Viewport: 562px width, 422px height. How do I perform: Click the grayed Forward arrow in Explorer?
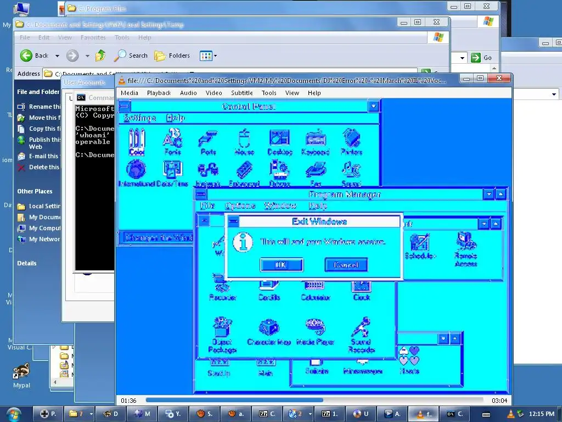[x=72, y=55]
